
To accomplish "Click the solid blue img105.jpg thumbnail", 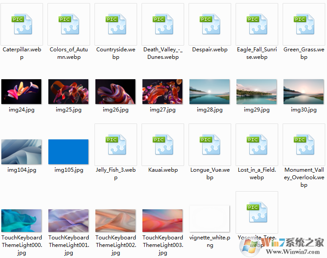I will tap(68, 152).
